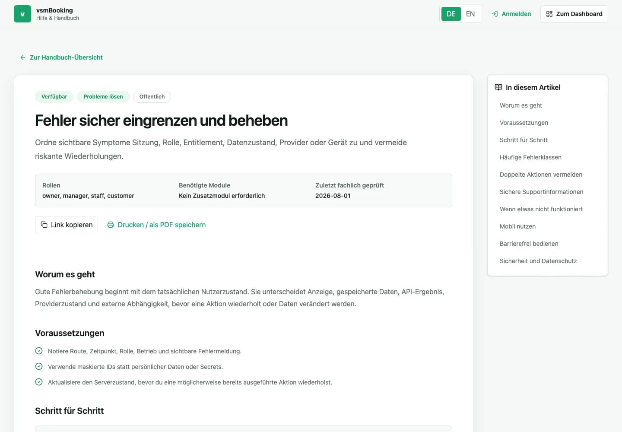Click the review date 2026-08-01
Screen dimensions: 622x432
pos(333,196)
